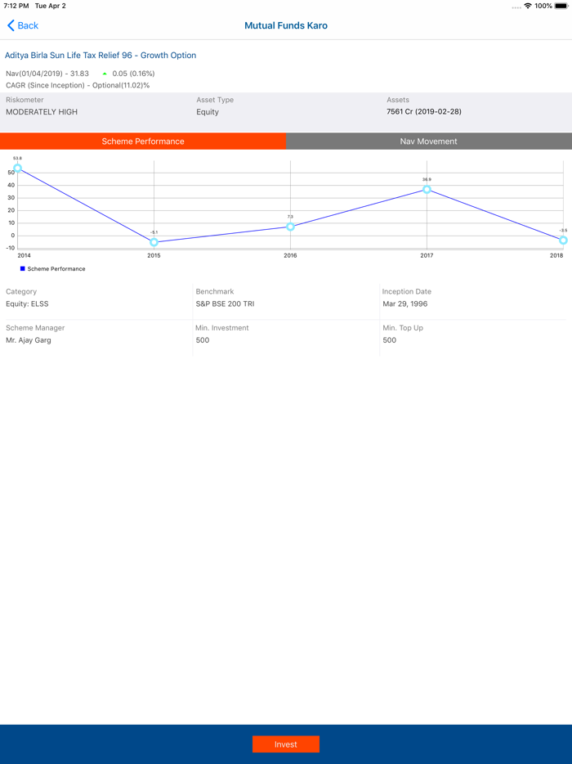Select the 2016 data point (7.3)
Viewport: 572px width, 764px height.
(290, 227)
